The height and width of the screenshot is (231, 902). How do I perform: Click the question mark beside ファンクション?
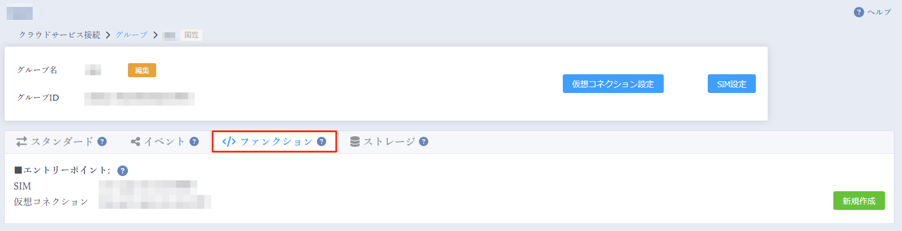coord(321,142)
